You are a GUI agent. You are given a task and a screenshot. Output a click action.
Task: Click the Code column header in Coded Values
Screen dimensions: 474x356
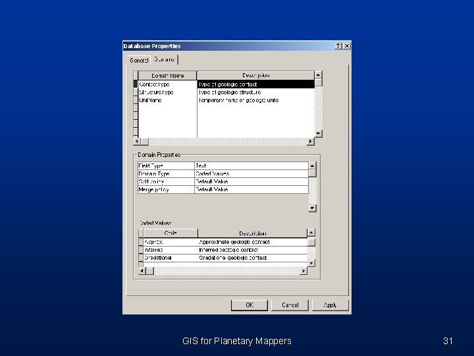pos(171,233)
